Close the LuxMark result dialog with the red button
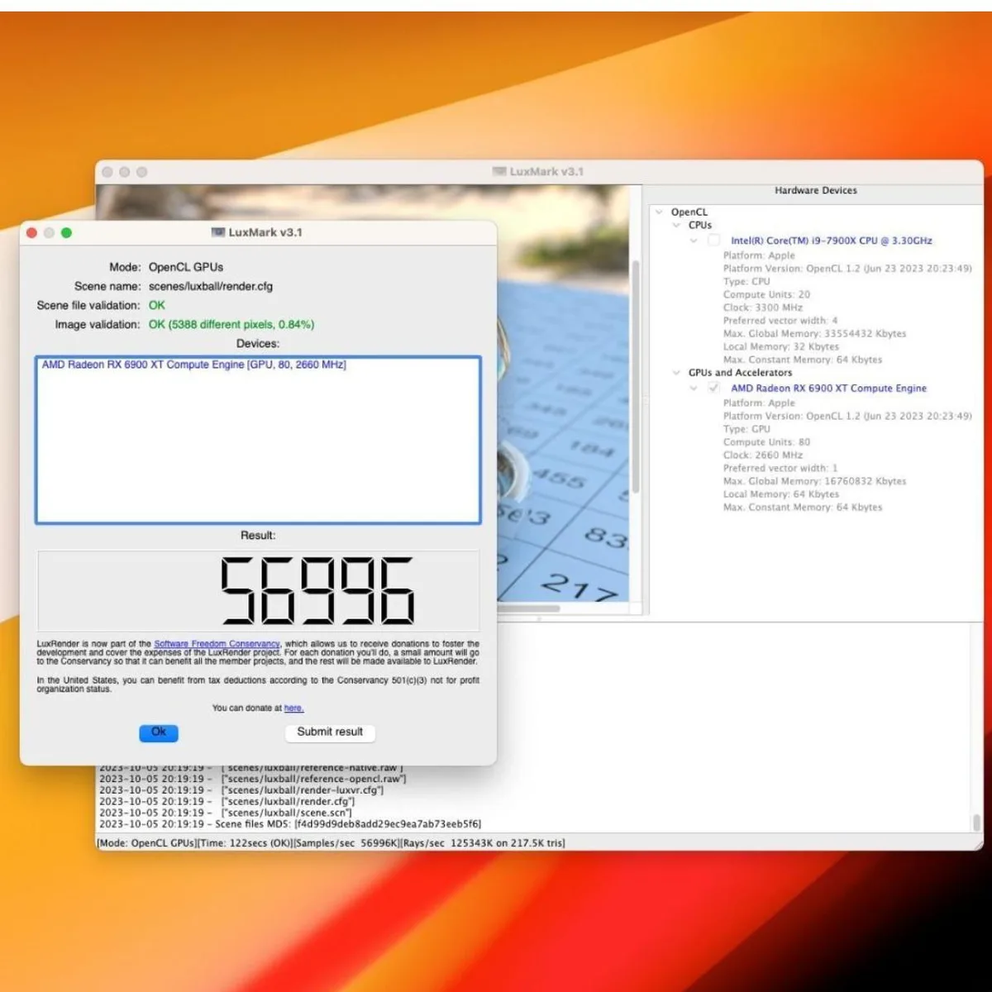This screenshot has height=992, width=992. tap(31, 233)
